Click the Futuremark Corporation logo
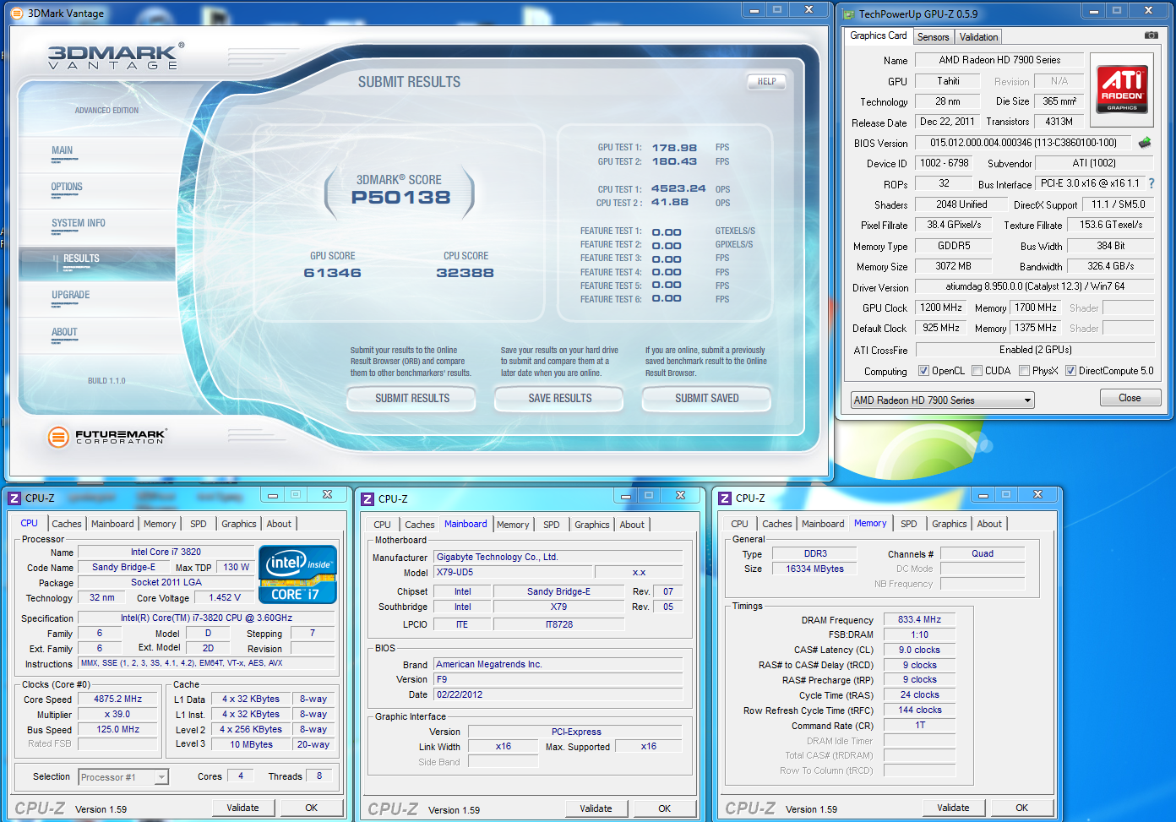This screenshot has height=822, width=1176. (107, 437)
